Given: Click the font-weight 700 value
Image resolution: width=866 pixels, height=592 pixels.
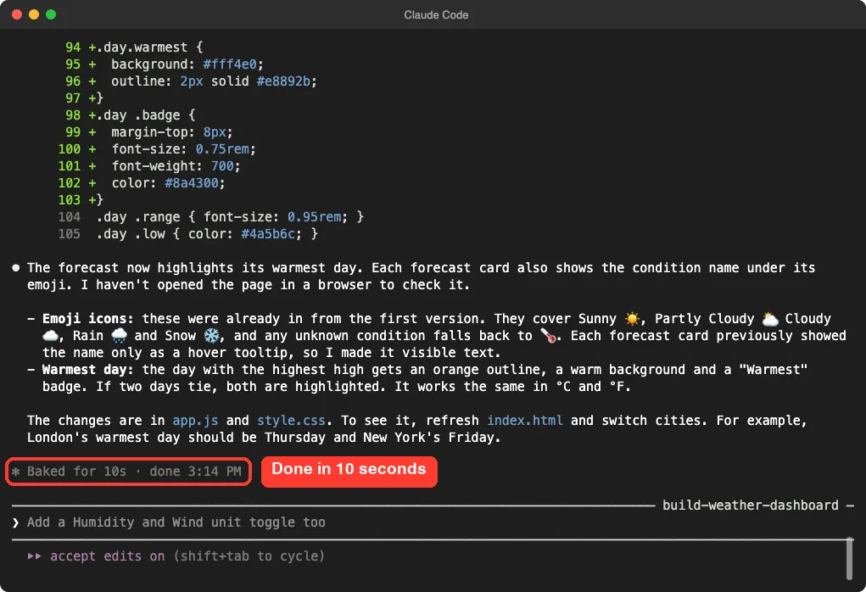Looking at the screenshot, I should (222, 165).
